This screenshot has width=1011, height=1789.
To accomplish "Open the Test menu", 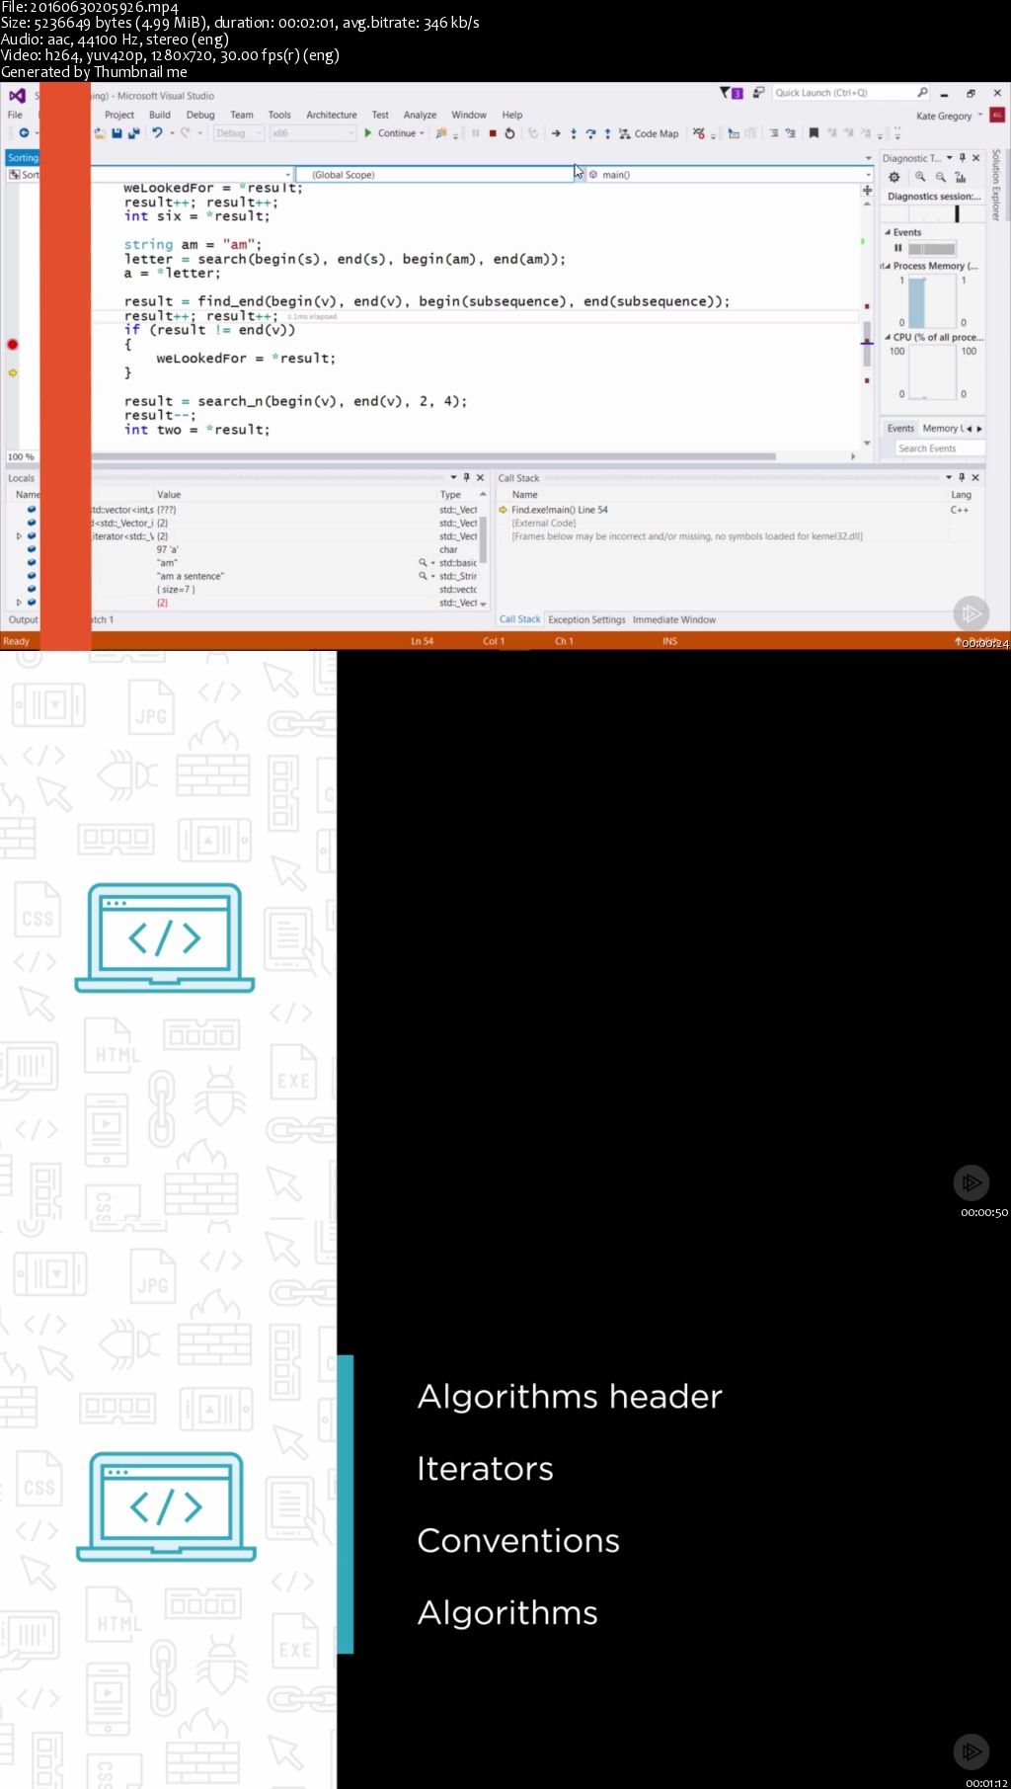I will coord(380,115).
